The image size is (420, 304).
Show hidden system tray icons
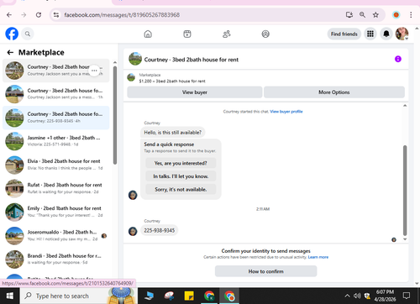coord(347,296)
